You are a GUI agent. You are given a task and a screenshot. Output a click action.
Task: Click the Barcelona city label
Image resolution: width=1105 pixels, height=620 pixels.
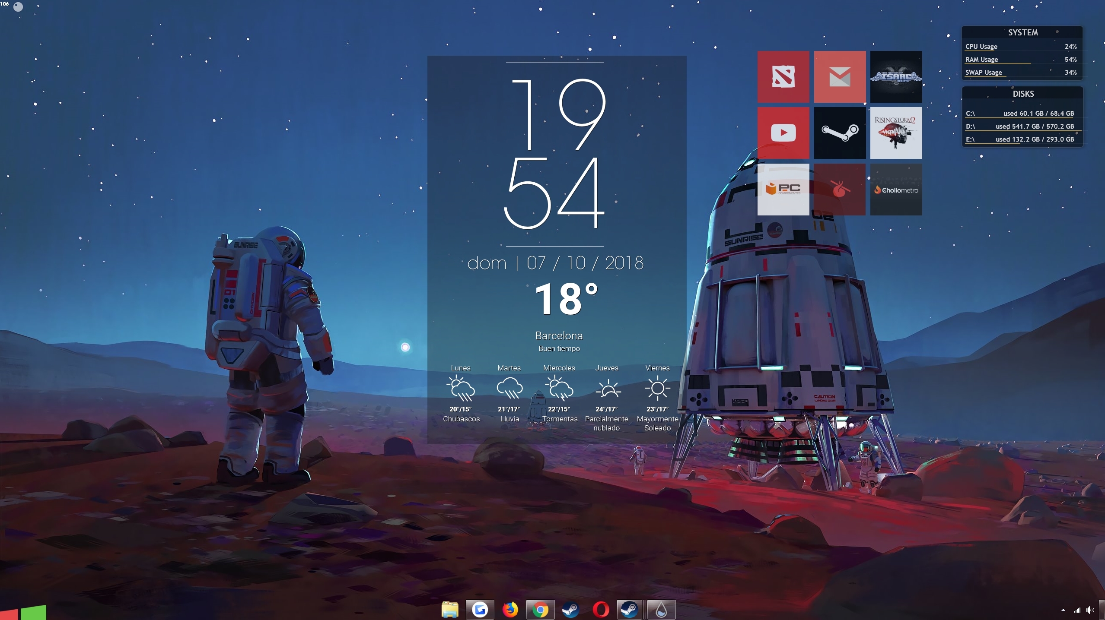(x=559, y=335)
